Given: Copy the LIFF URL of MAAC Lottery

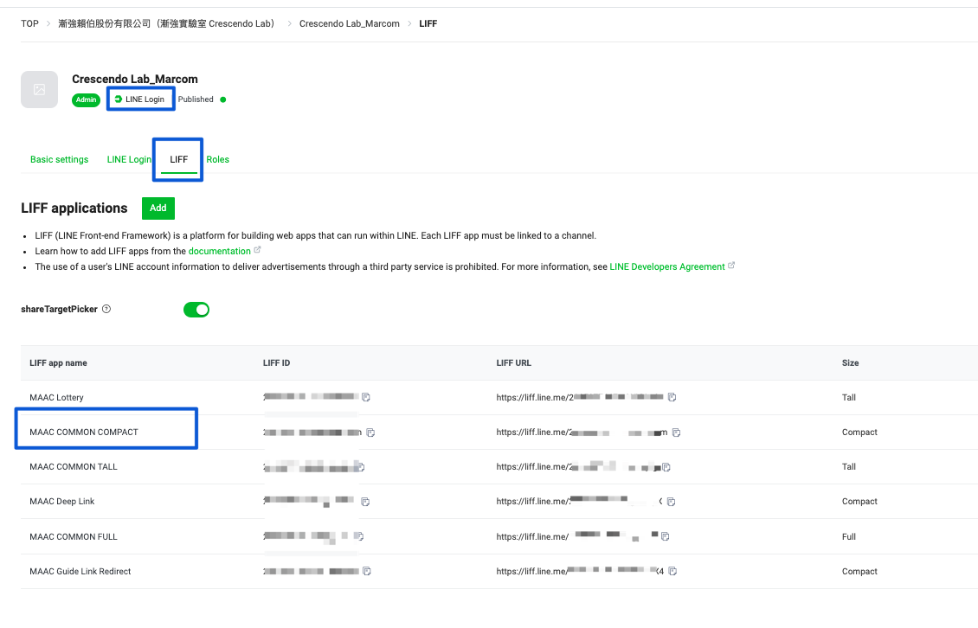Looking at the screenshot, I should [672, 398].
